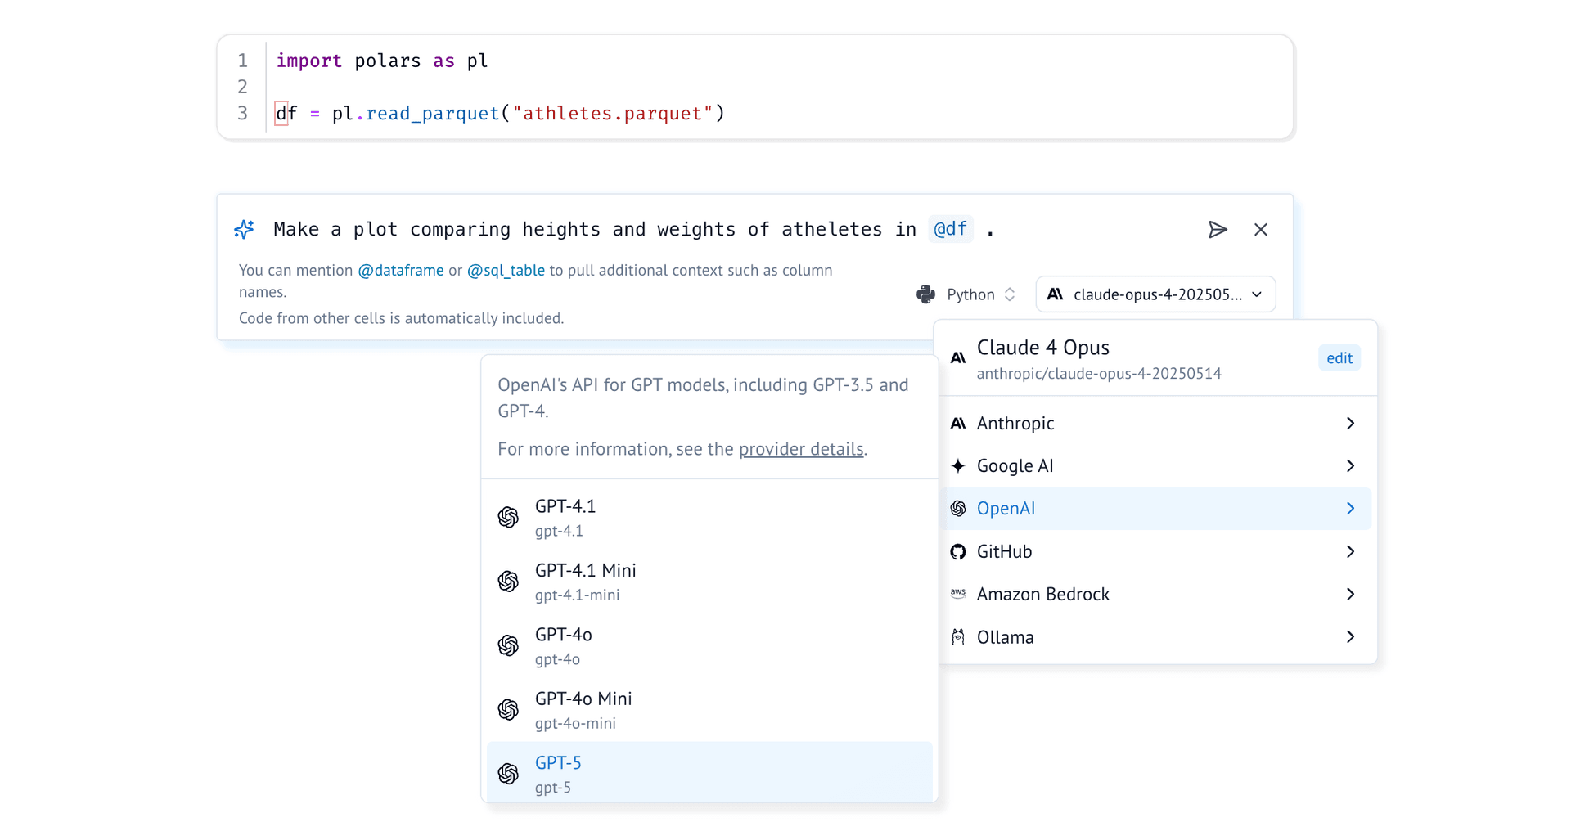This screenshot has width=1571, height=840.
Task: Click the Python logo icon
Action: click(925, 294)
